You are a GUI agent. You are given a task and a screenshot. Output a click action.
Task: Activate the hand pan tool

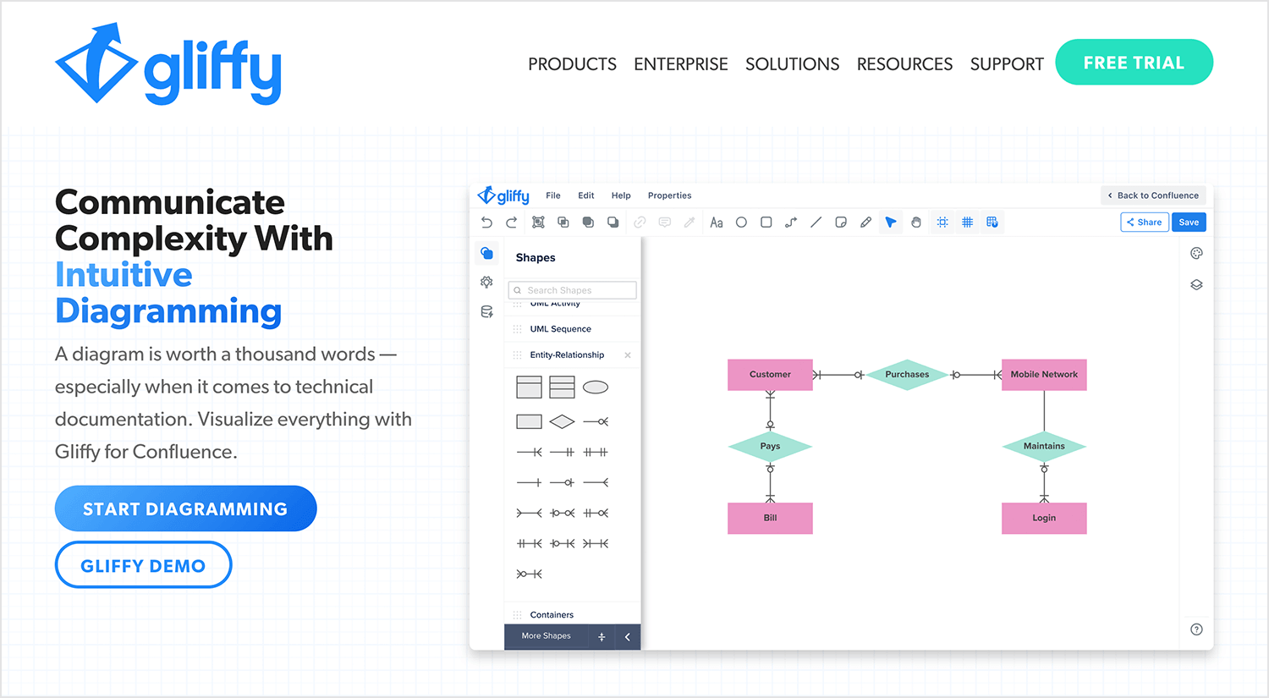point(916,223)
